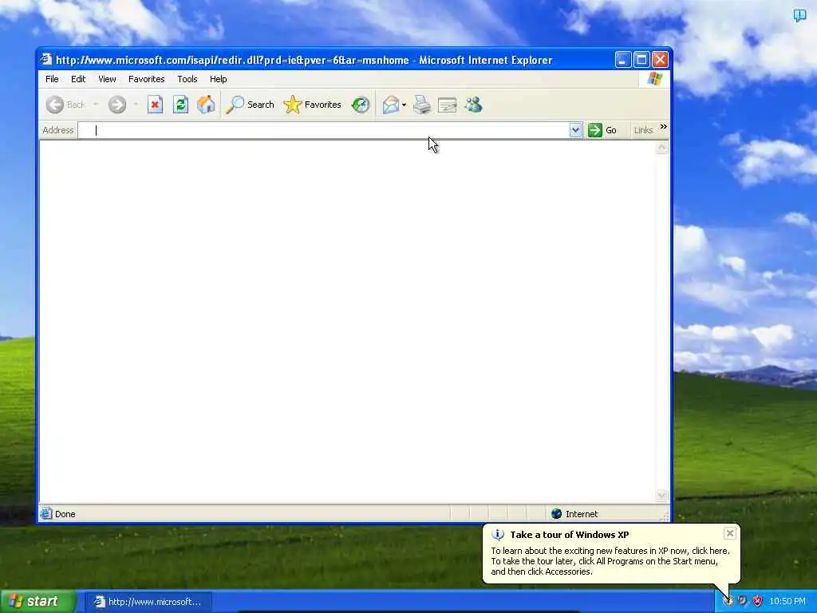Click the Forward navigation arrow
The image size is (817, 613).
click(117, 105)
